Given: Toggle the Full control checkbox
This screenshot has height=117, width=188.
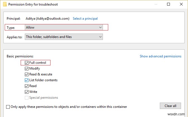Looking at the screenshot, I should (x=26, y=63).
